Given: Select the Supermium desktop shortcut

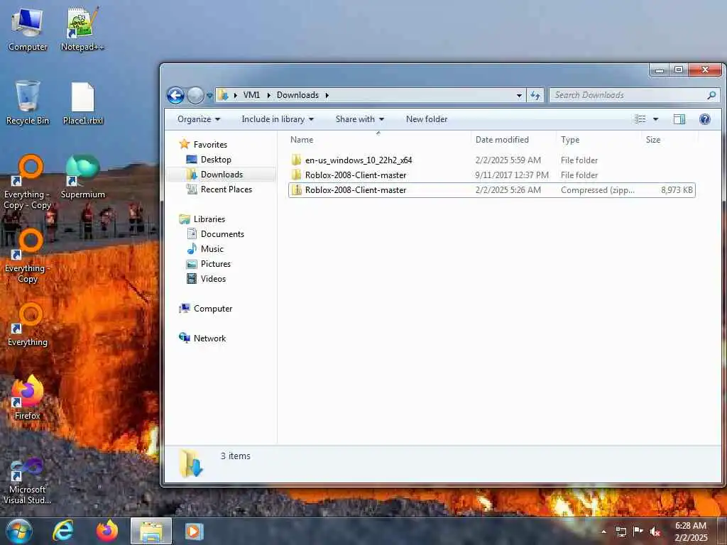Looking at the screenshot, I should pos(82,177).
